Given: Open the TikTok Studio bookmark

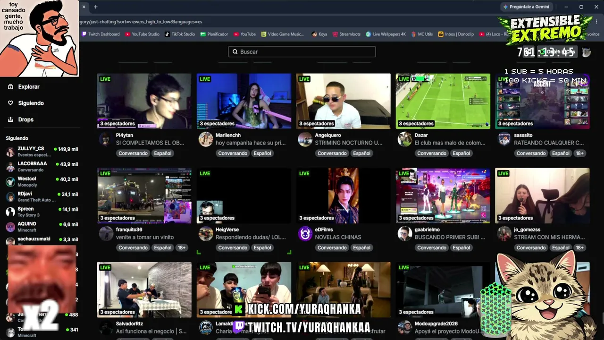Looking at the screenshot, I should (x=180, y=34).
